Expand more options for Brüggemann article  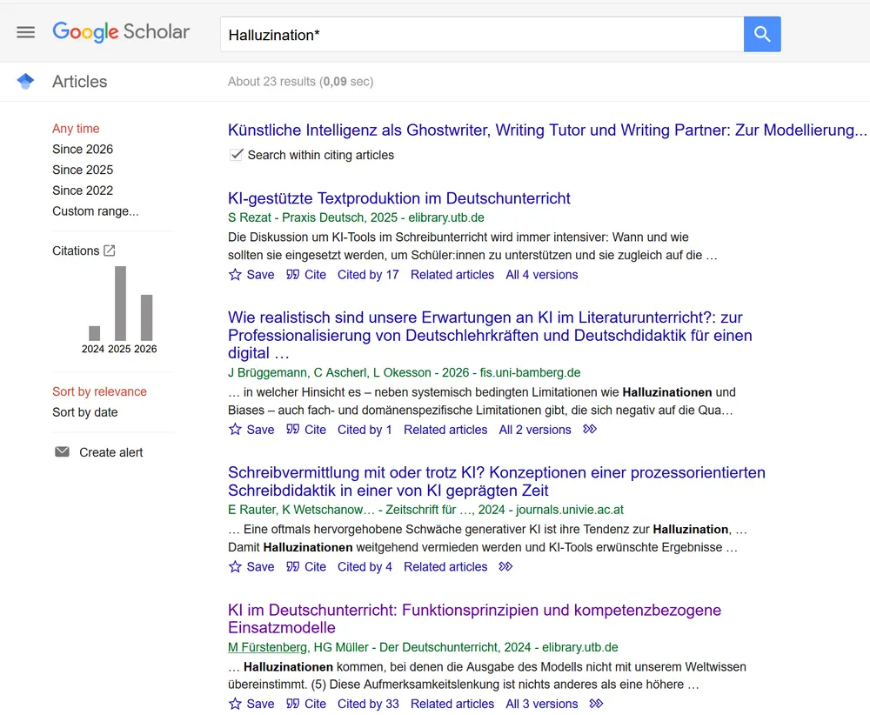coord(590,430)
